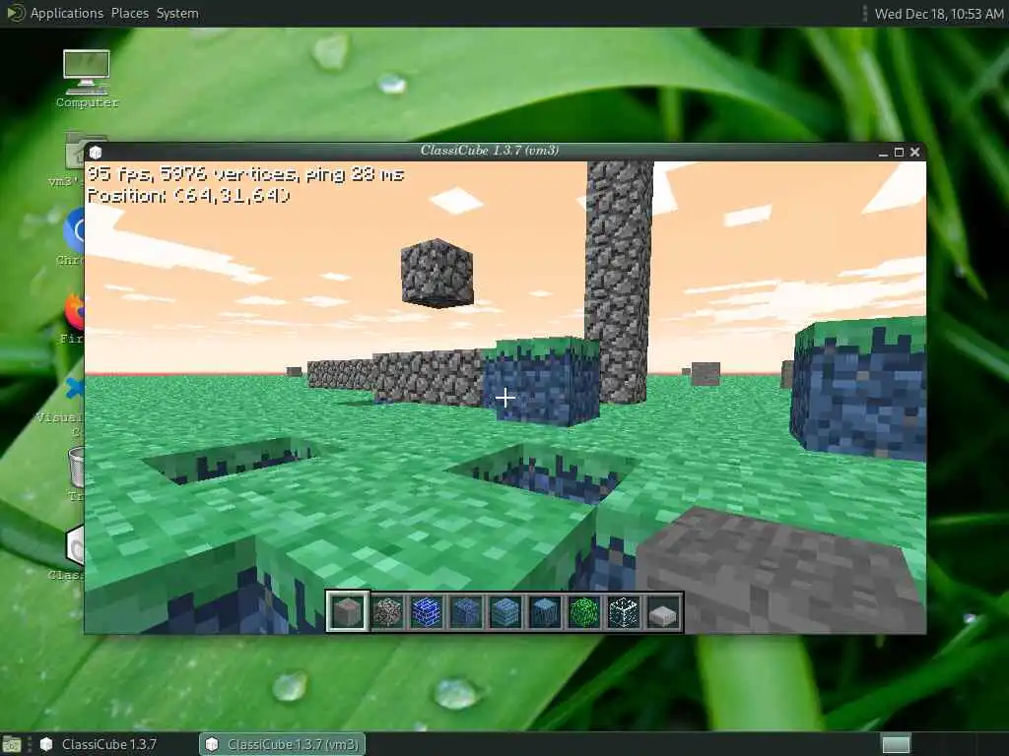Maximize the ClassiCube game window
Image resolution: width=1009 pixels, height=756 pixels.
899,153
